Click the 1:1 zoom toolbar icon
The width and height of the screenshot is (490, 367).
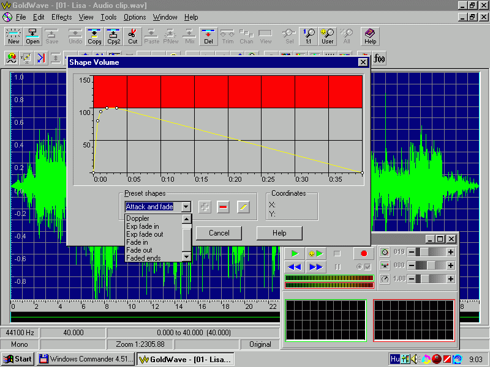(309, 37)
